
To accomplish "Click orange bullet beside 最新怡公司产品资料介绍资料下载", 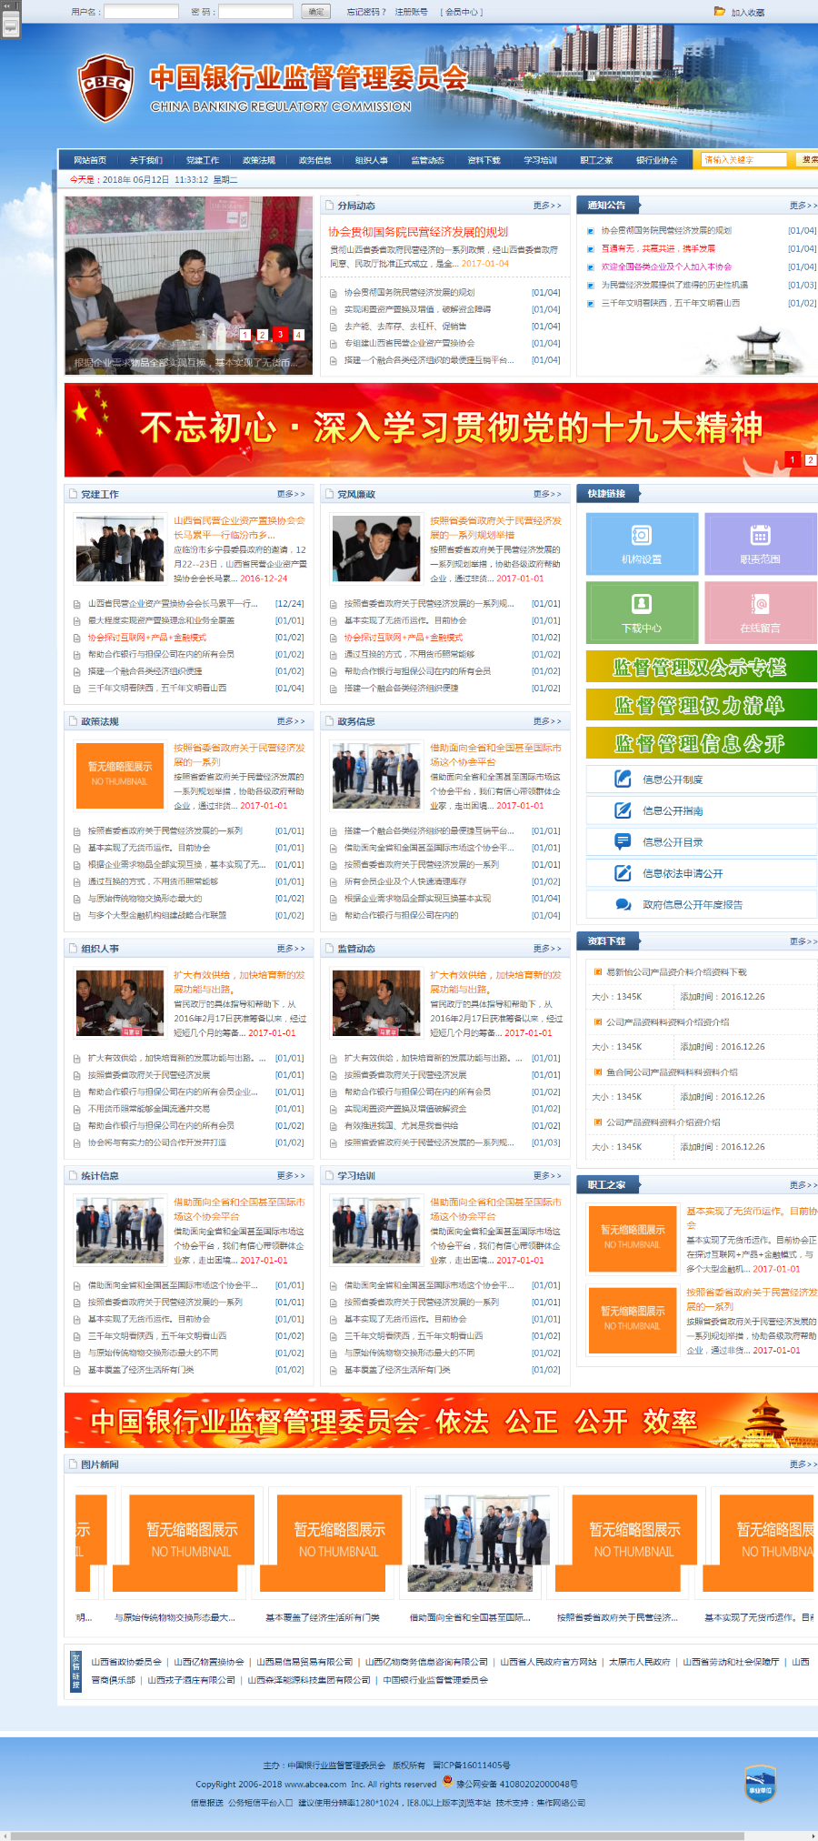I will click(598, 972).
